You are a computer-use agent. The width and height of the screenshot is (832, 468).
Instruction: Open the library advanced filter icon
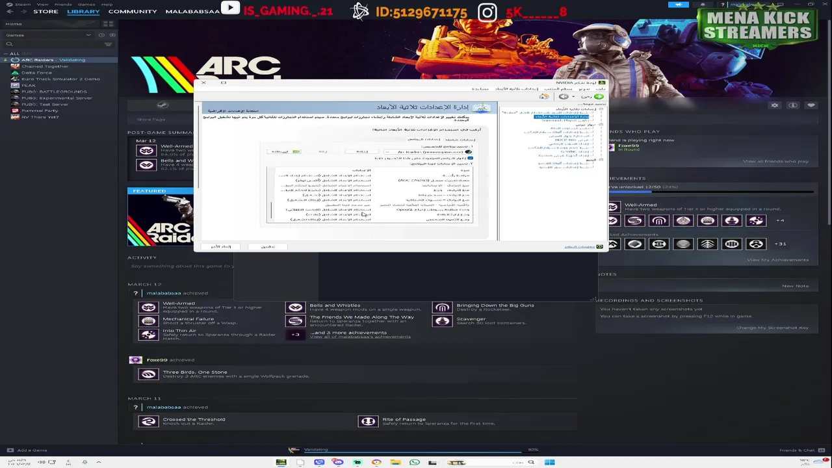[109, 44]
